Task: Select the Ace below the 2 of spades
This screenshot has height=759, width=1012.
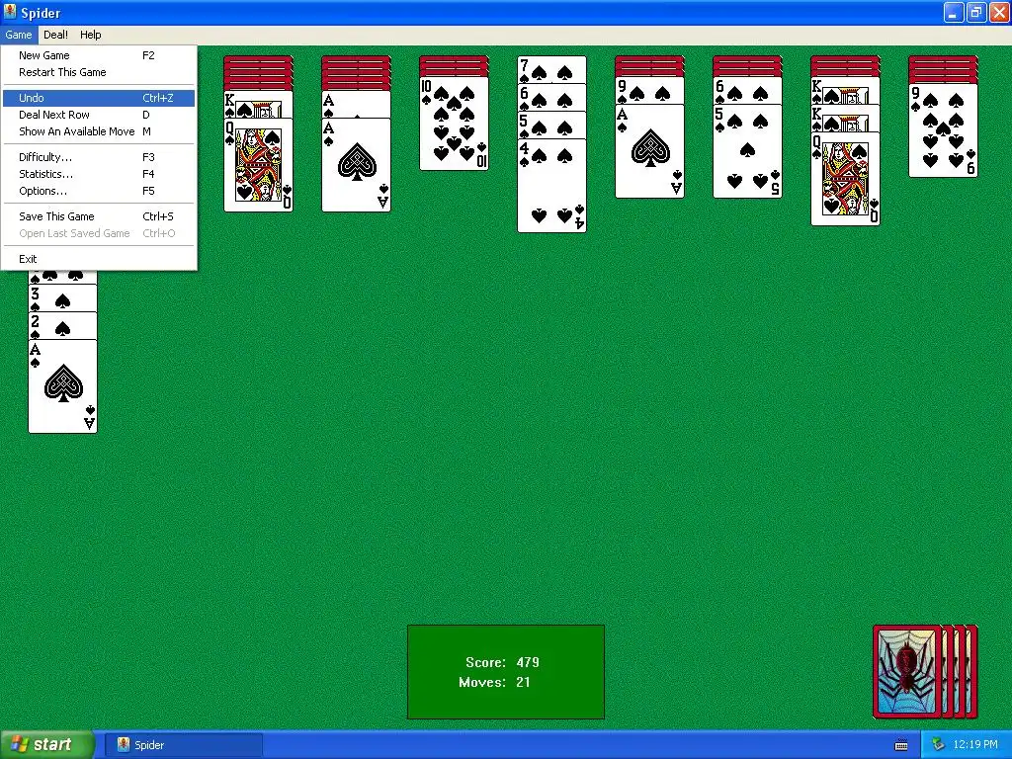Action: [62, 386]
